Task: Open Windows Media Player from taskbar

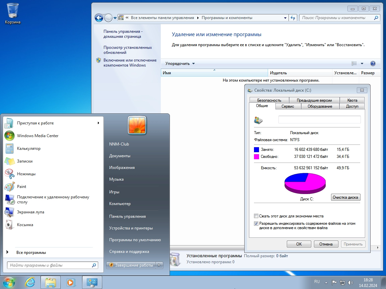Action: pyautogui.click(x=71, y=282)
